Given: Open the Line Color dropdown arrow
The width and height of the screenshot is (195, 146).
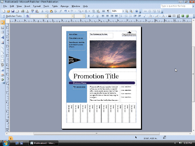Looking at the screenshot, I should (x=160, y=16).
